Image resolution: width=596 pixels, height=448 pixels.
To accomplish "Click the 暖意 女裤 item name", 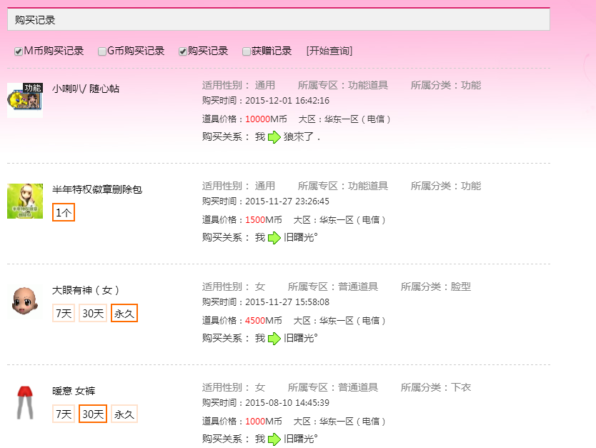I will [x=74, y=391].
